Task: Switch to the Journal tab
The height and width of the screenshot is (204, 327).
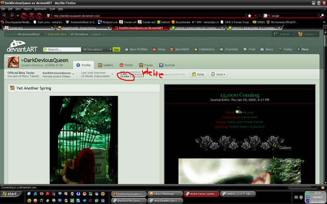Action: pos(167,65)
